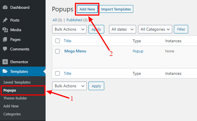Click the Comments speech bubble icon
The image size is (197, 121).
5,49
